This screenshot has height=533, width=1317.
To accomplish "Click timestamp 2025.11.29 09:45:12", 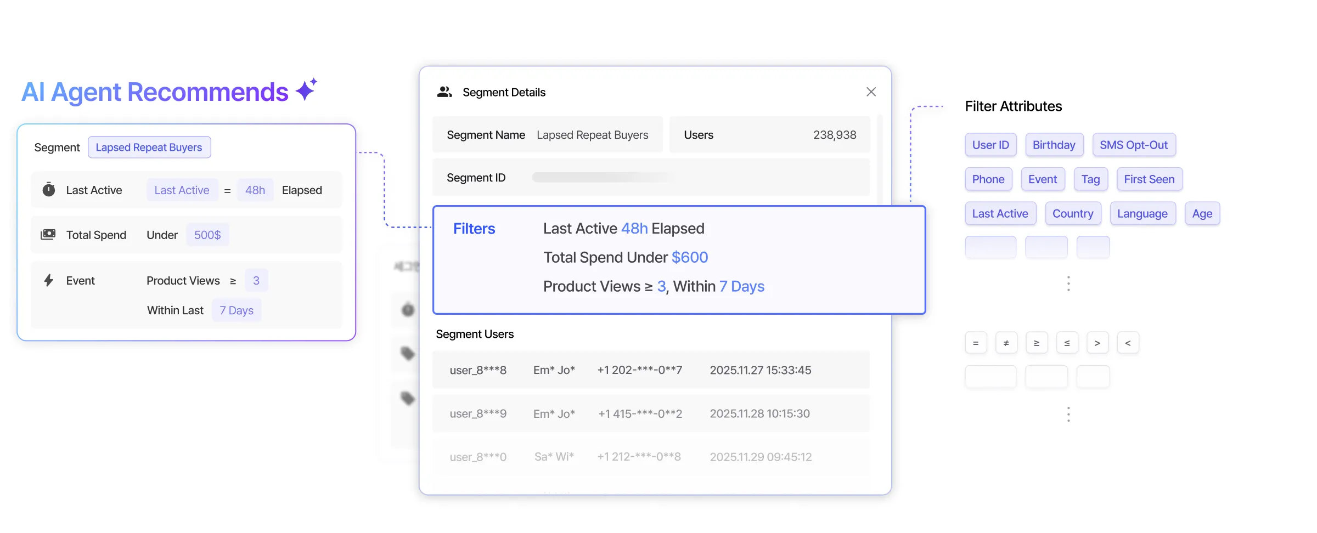I will pyautogui.click(x=761, y=457).
